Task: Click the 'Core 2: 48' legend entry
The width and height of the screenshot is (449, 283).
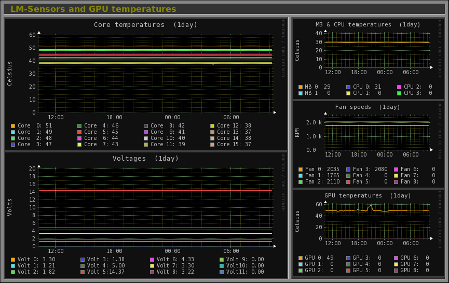Action: (x=32, y=138)
